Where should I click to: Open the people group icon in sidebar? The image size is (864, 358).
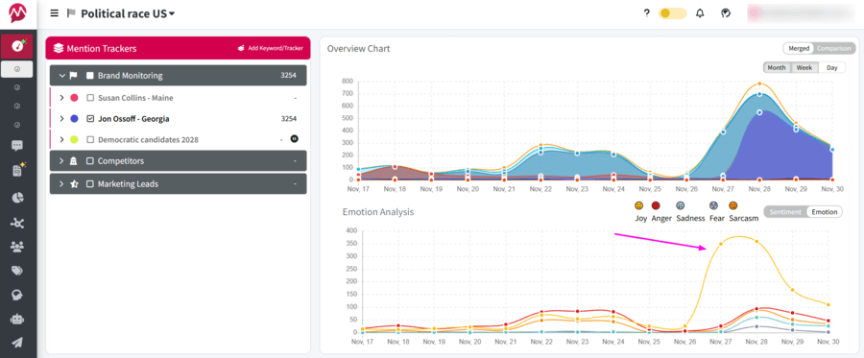click(x=17, y=248)
